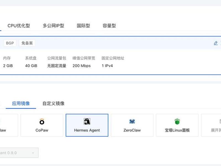Screen dimensions: 221x166
Task: Choose the CoPaw image card
Action: pos(42,125)
